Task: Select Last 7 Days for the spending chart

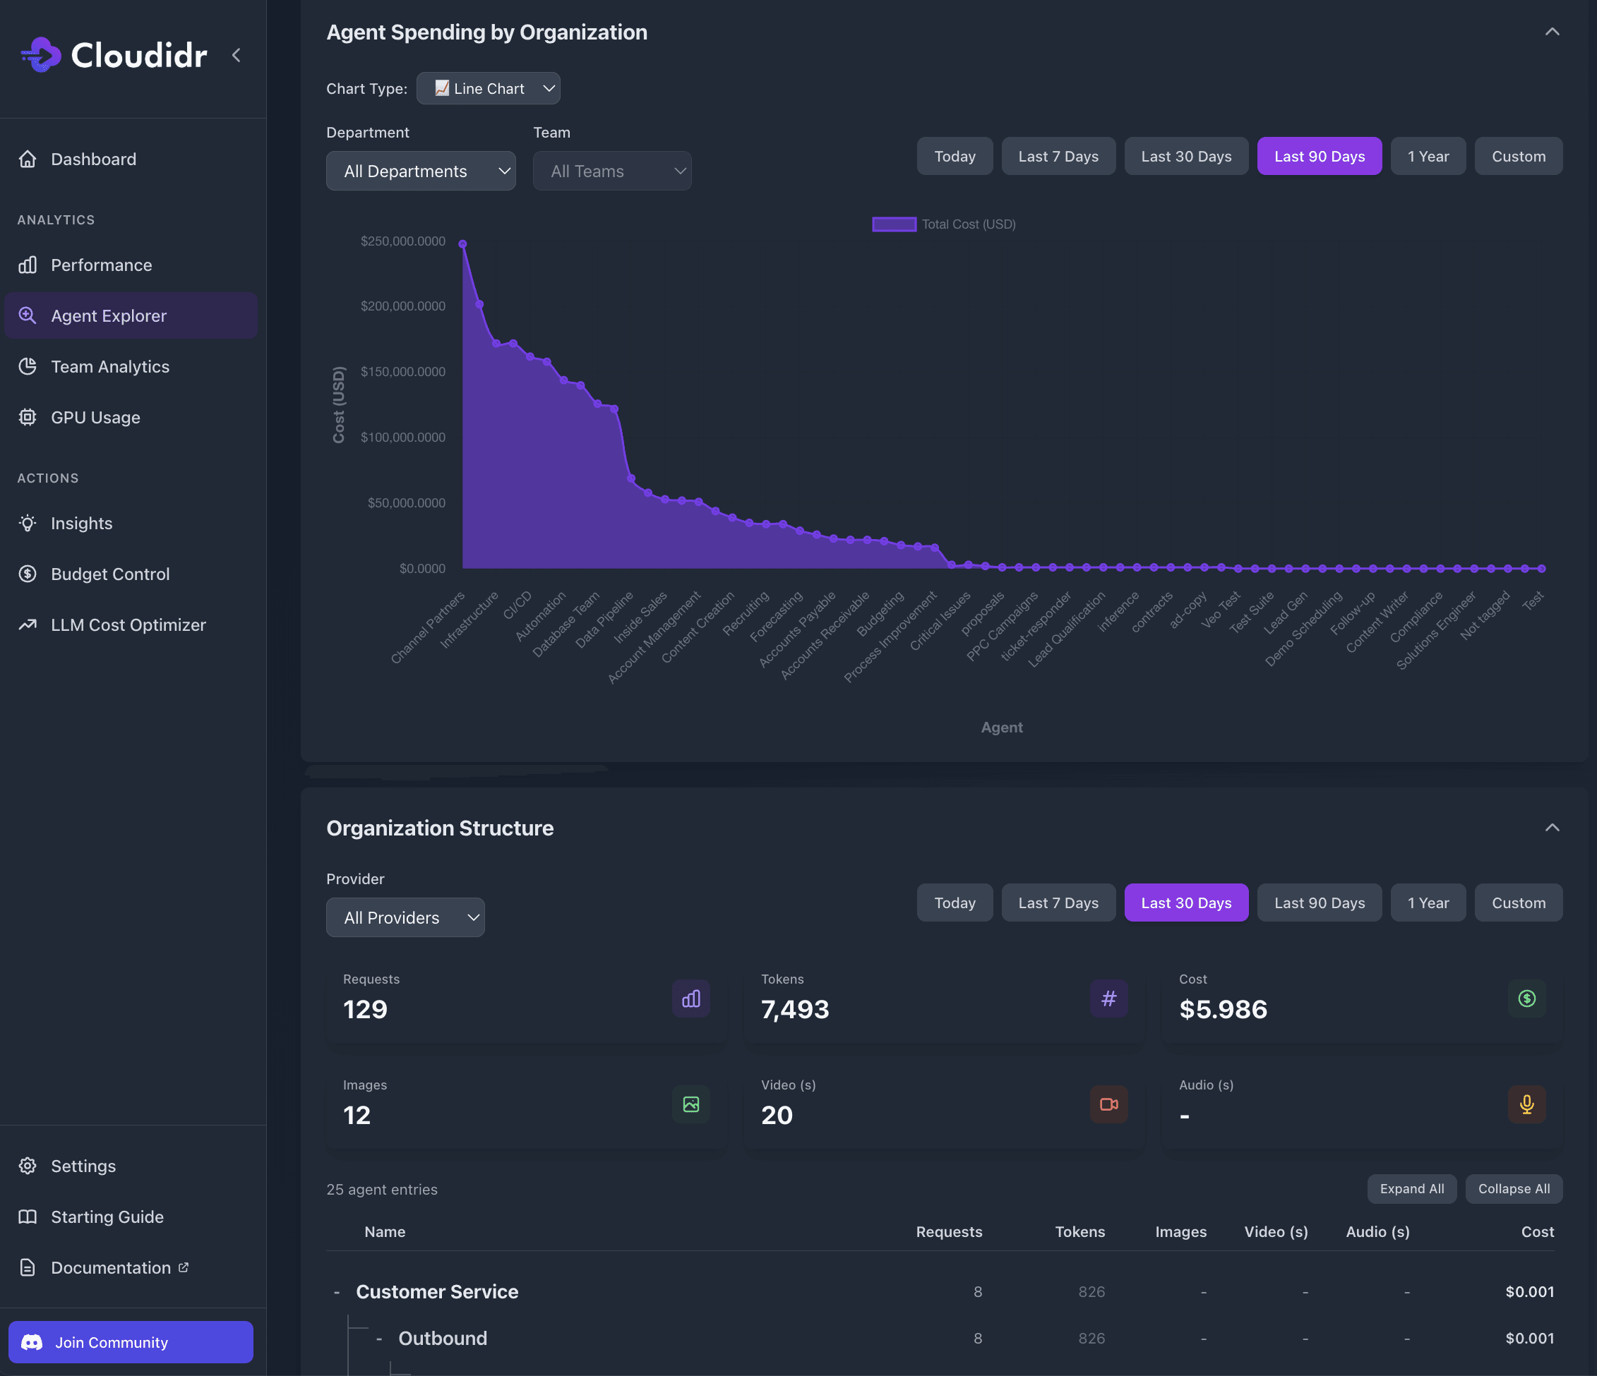Action: tap(1058, 157)
